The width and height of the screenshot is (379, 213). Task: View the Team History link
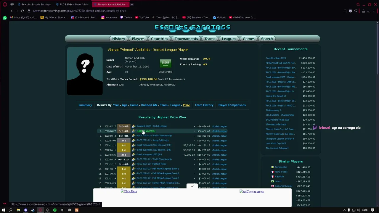coord(204,105)
